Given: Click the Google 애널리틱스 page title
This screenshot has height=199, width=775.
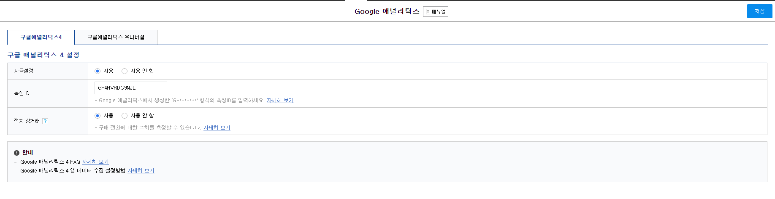Looking at the screenshot, I should [387, 11].
